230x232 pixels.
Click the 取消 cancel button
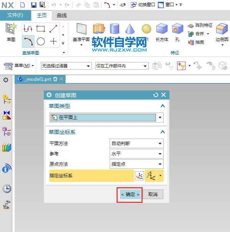153,194
